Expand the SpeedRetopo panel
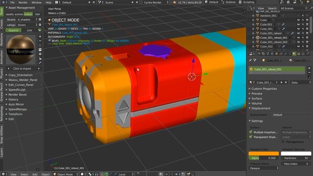Screen dimensions: 313x176 (18, 110)
